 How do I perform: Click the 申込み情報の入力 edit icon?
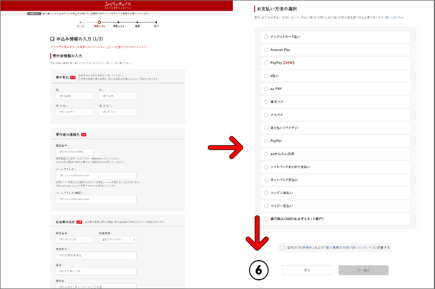pyautogui.click(x=53, y=38)
